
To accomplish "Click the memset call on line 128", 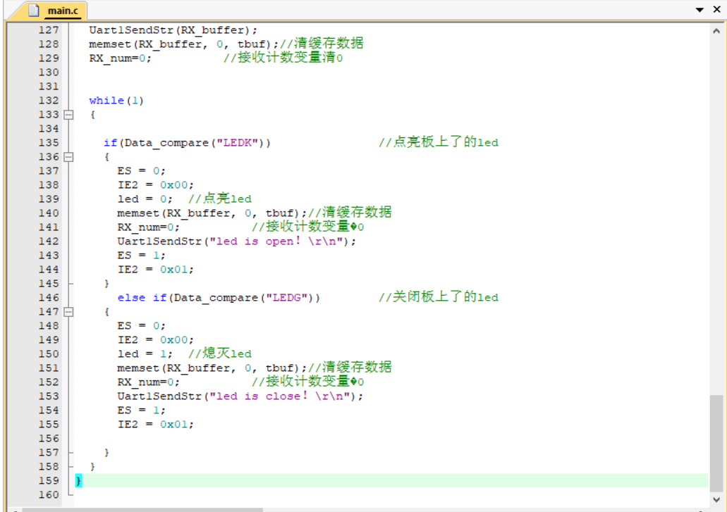I will tap(183, 44).
